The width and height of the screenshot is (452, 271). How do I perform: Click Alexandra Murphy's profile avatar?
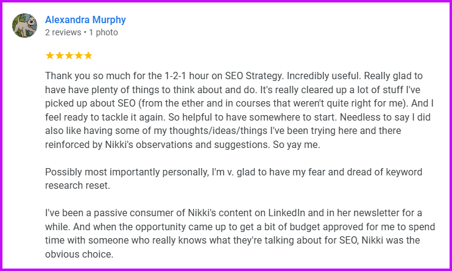pyautogui.click(x=24, y=26)
